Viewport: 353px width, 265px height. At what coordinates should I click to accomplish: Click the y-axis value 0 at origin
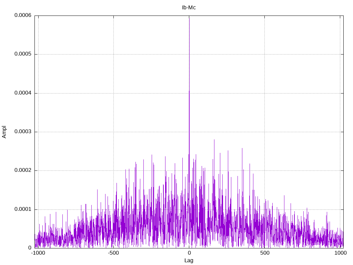30,248
